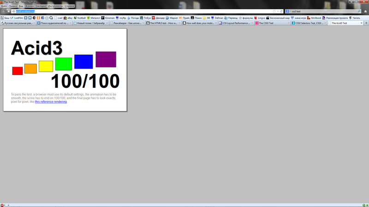
Task: Open the Defman bookmark
Action: pos(217,18)
